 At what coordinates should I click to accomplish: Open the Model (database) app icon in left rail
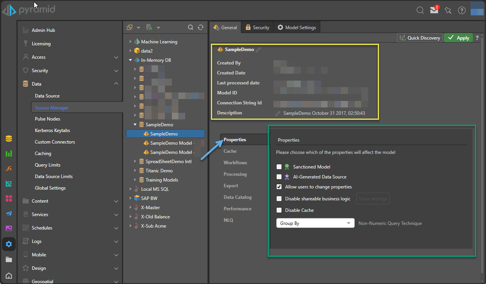tap(8, 139)
